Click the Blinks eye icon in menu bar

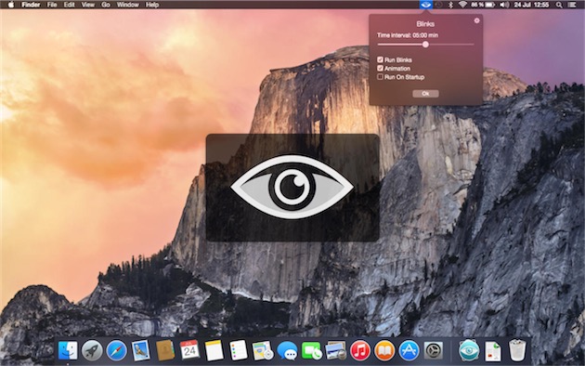point(425,5)
